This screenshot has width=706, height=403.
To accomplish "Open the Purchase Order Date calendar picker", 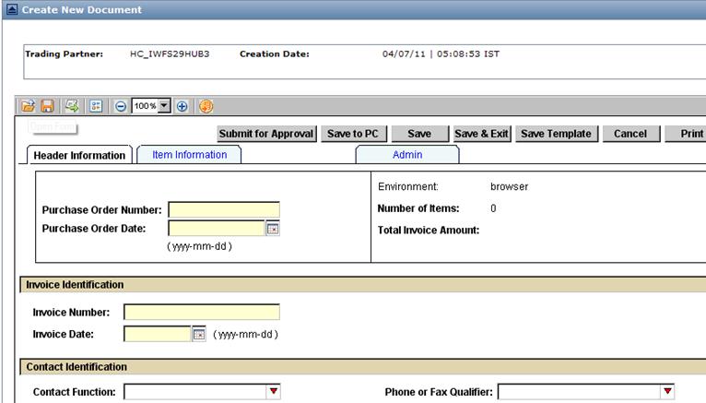I will [x=273, y=229].
